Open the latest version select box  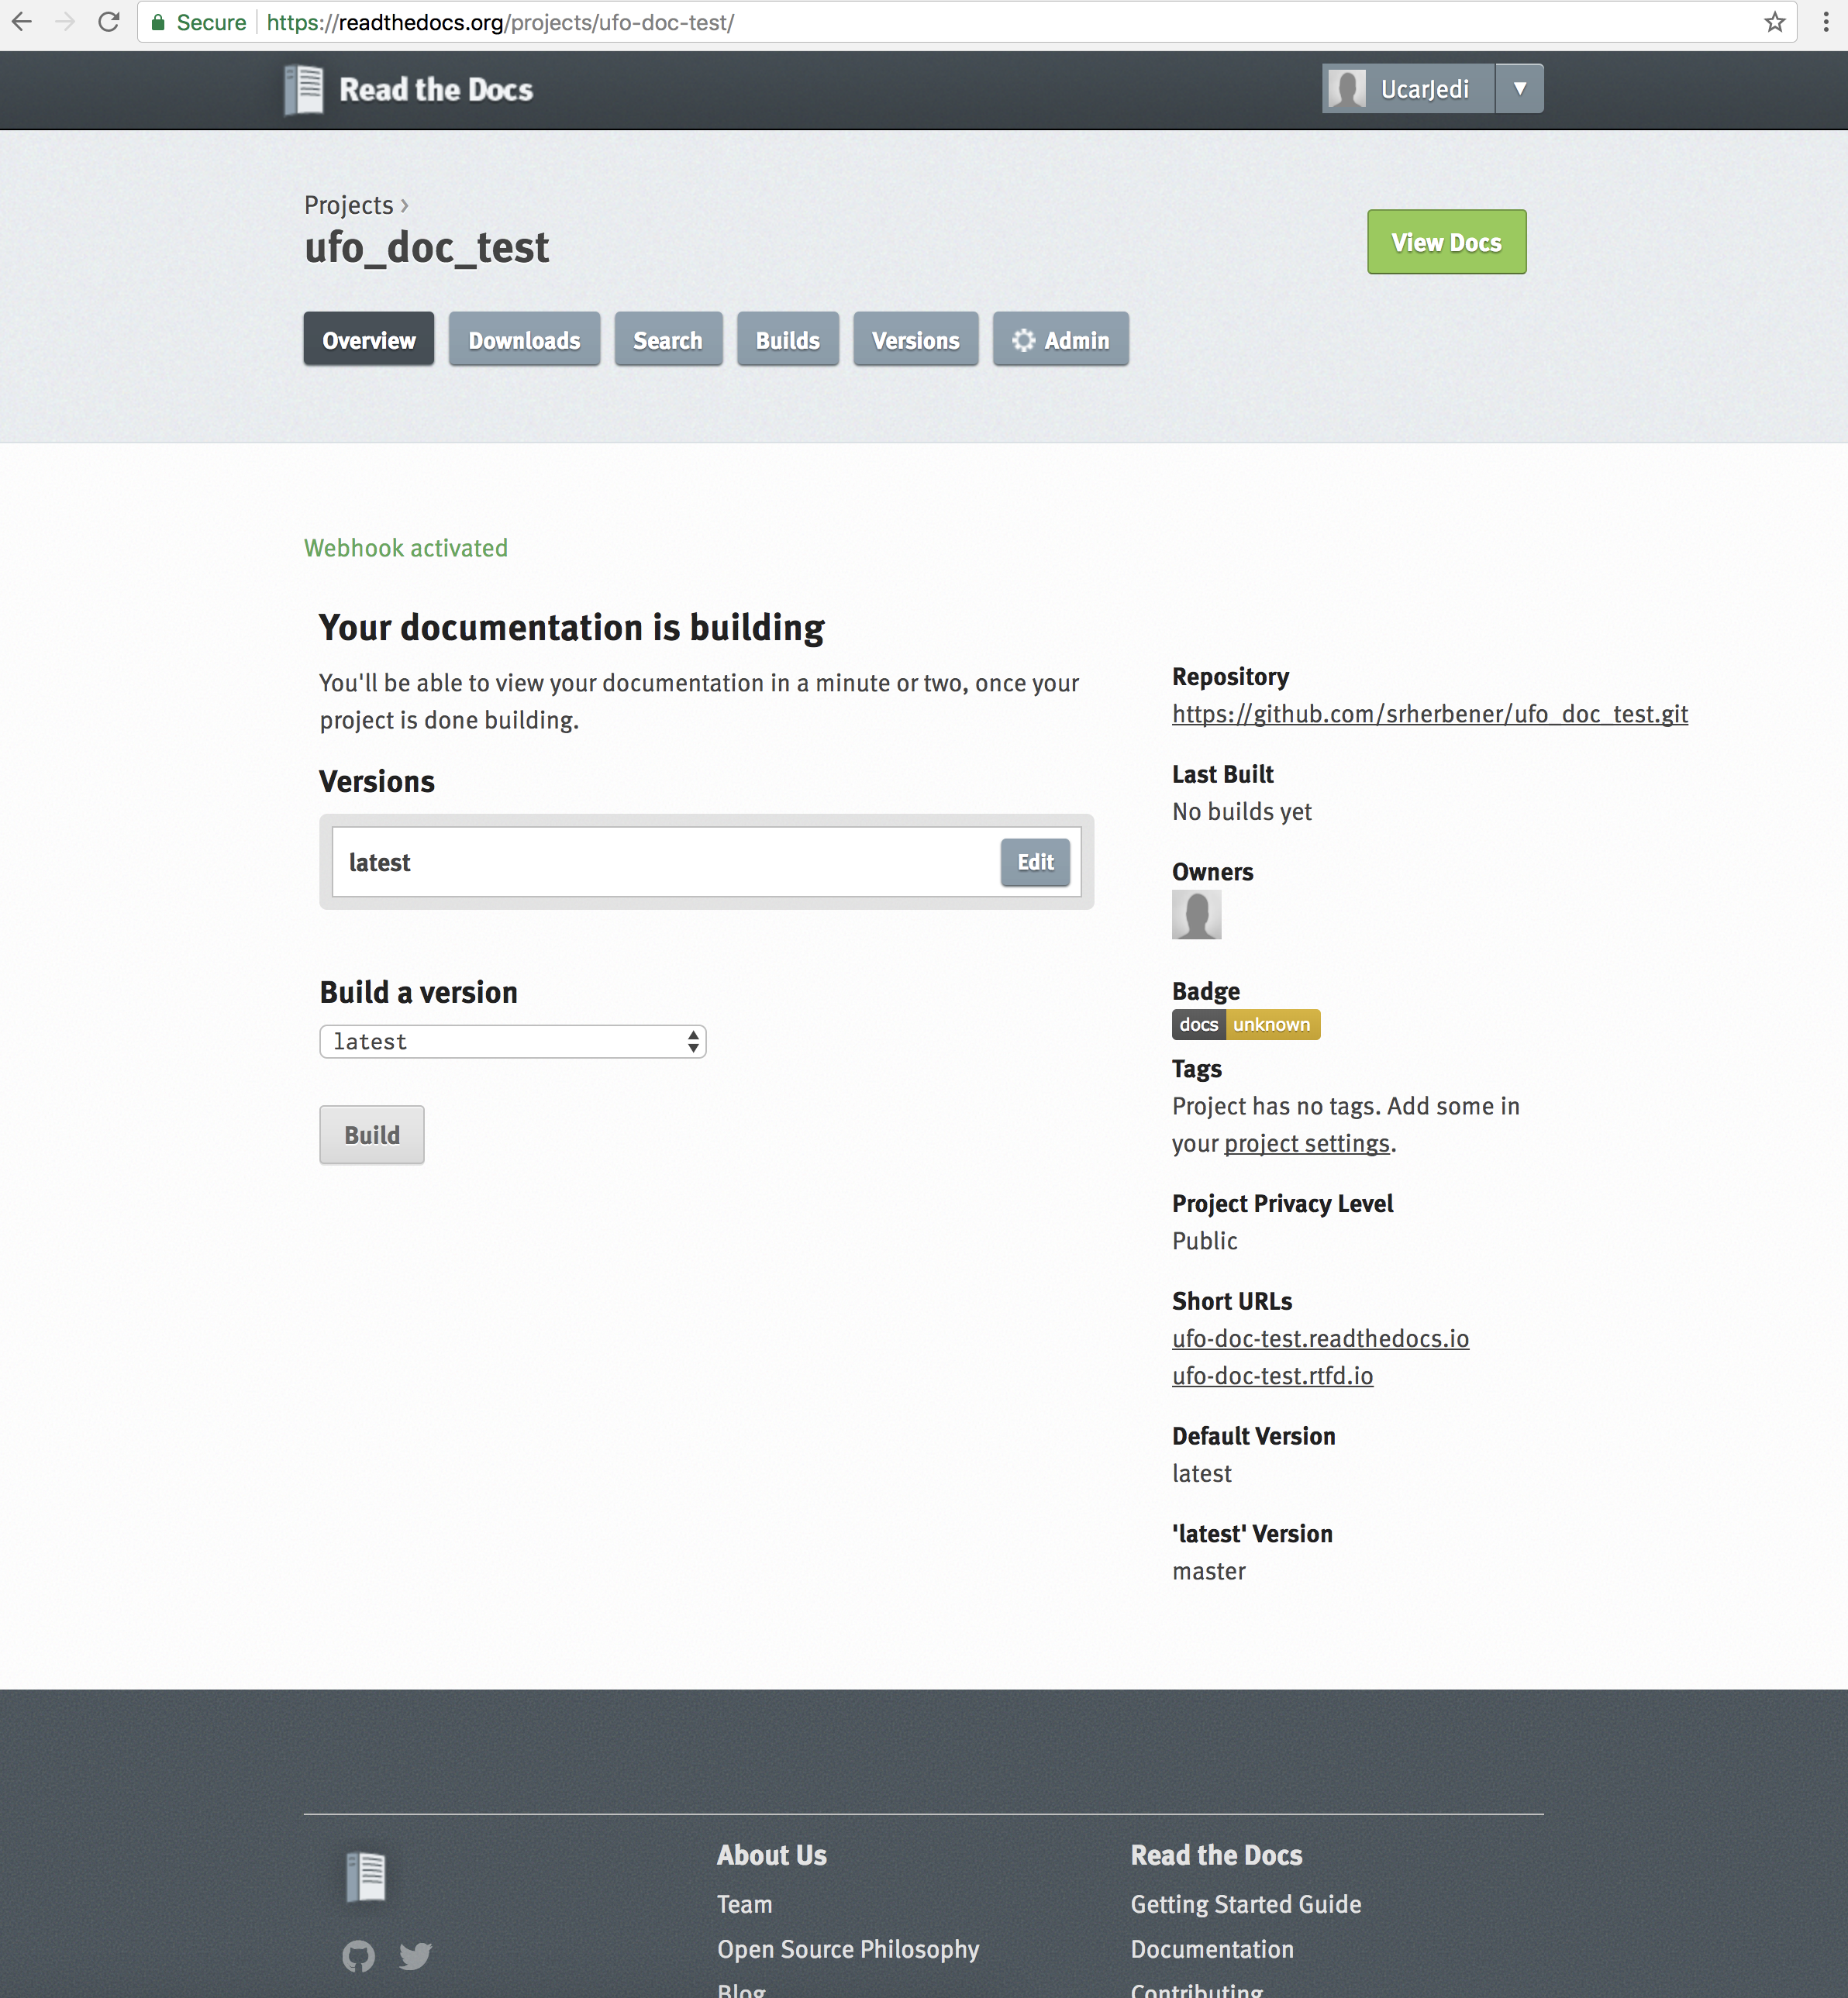coord(512,1041)
